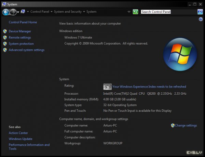
Task: Open System protection
Action: (x=21, y=44)
